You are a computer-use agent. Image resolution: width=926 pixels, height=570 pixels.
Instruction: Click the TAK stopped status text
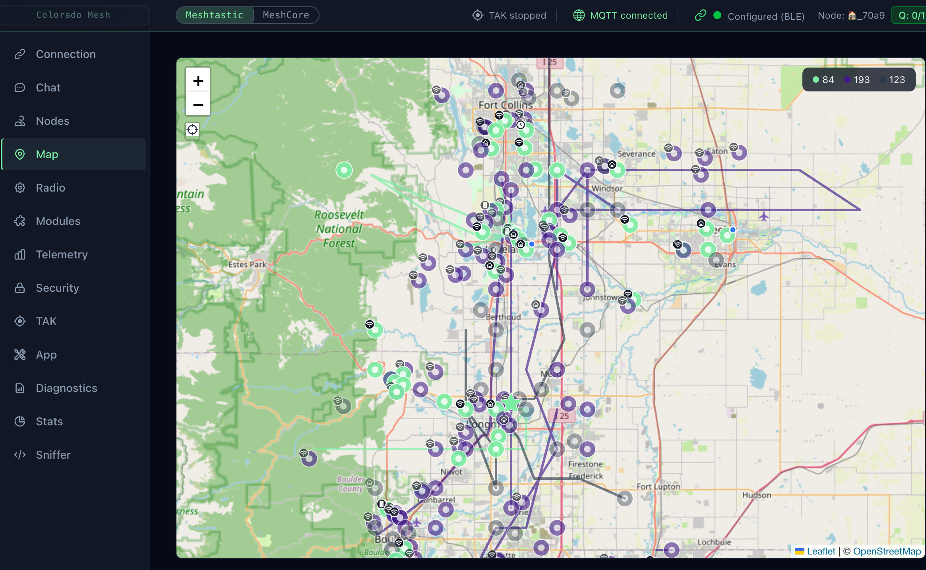pos(517,15)
